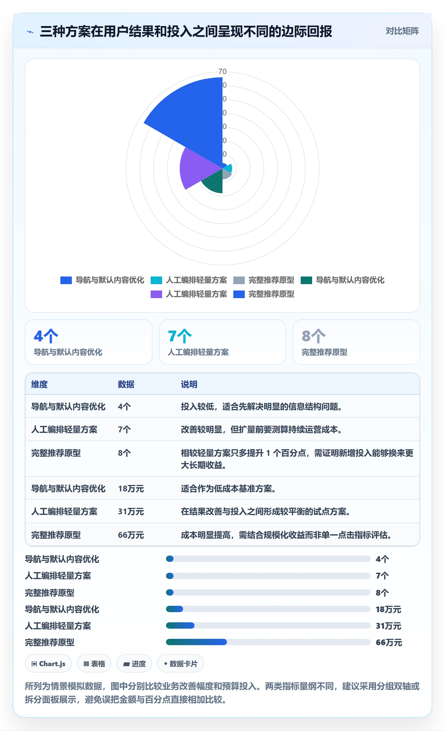Click the text 投入较低，适合先解决明显的信息结构问题。
Viewport: 445px width, 731px height.
pos(262,406)
